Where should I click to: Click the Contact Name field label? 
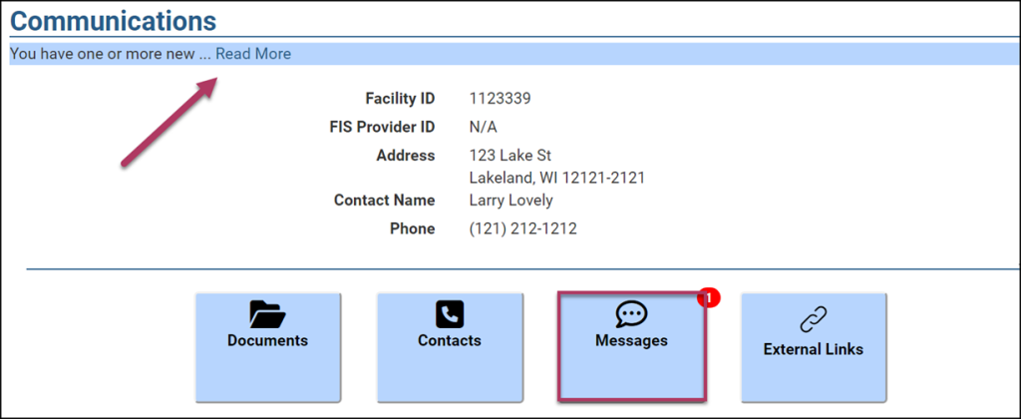[384, 201]
